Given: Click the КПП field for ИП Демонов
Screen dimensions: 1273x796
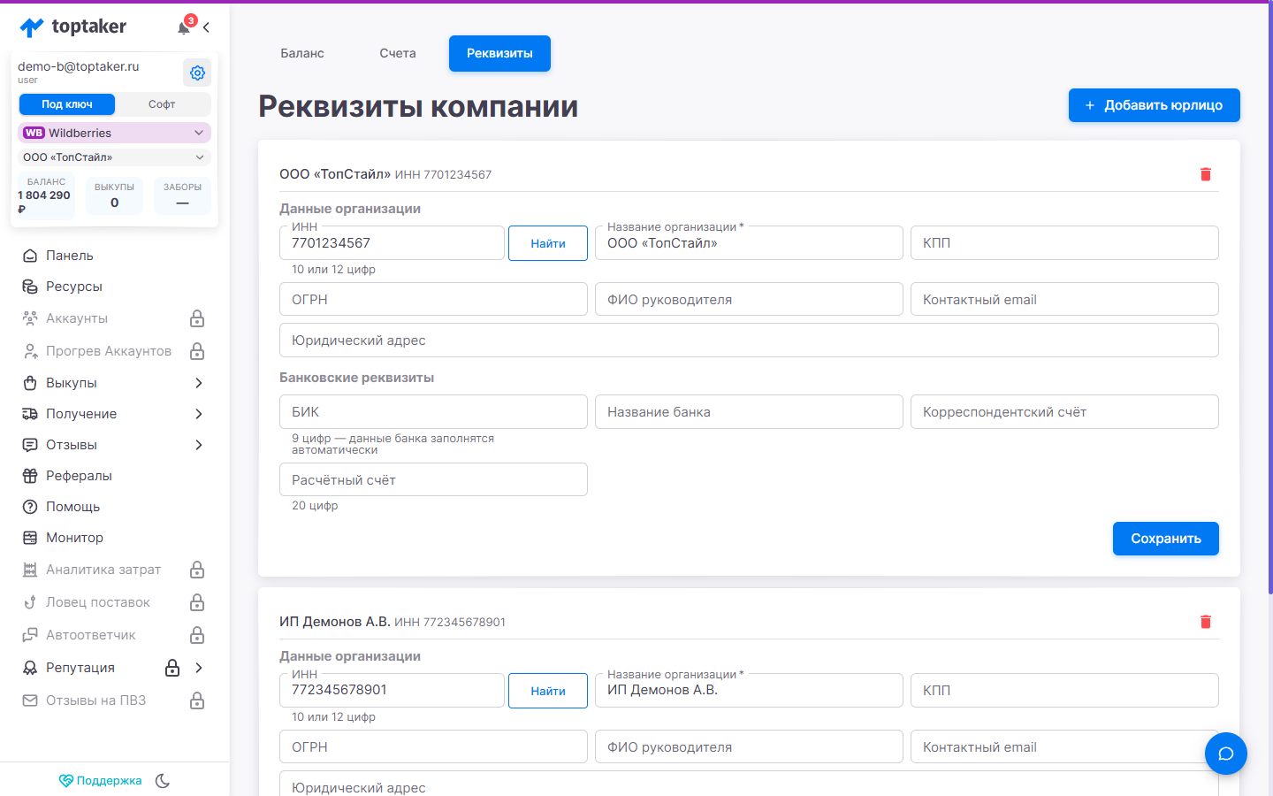Looking at the screenshot, I should (1064, 690).
